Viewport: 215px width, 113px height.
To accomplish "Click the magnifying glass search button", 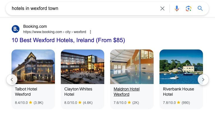I will (200, 8).
